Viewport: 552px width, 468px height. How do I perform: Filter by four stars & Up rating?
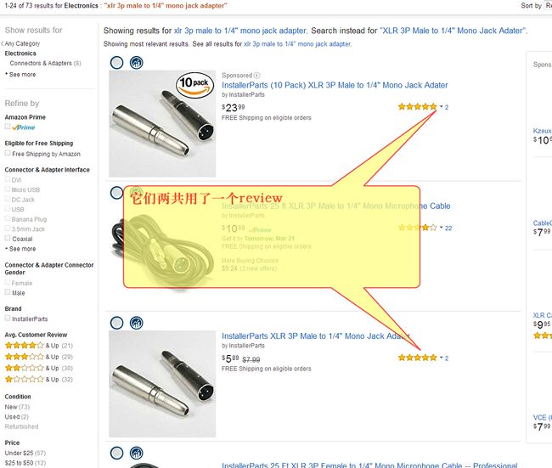coord(39,346)
